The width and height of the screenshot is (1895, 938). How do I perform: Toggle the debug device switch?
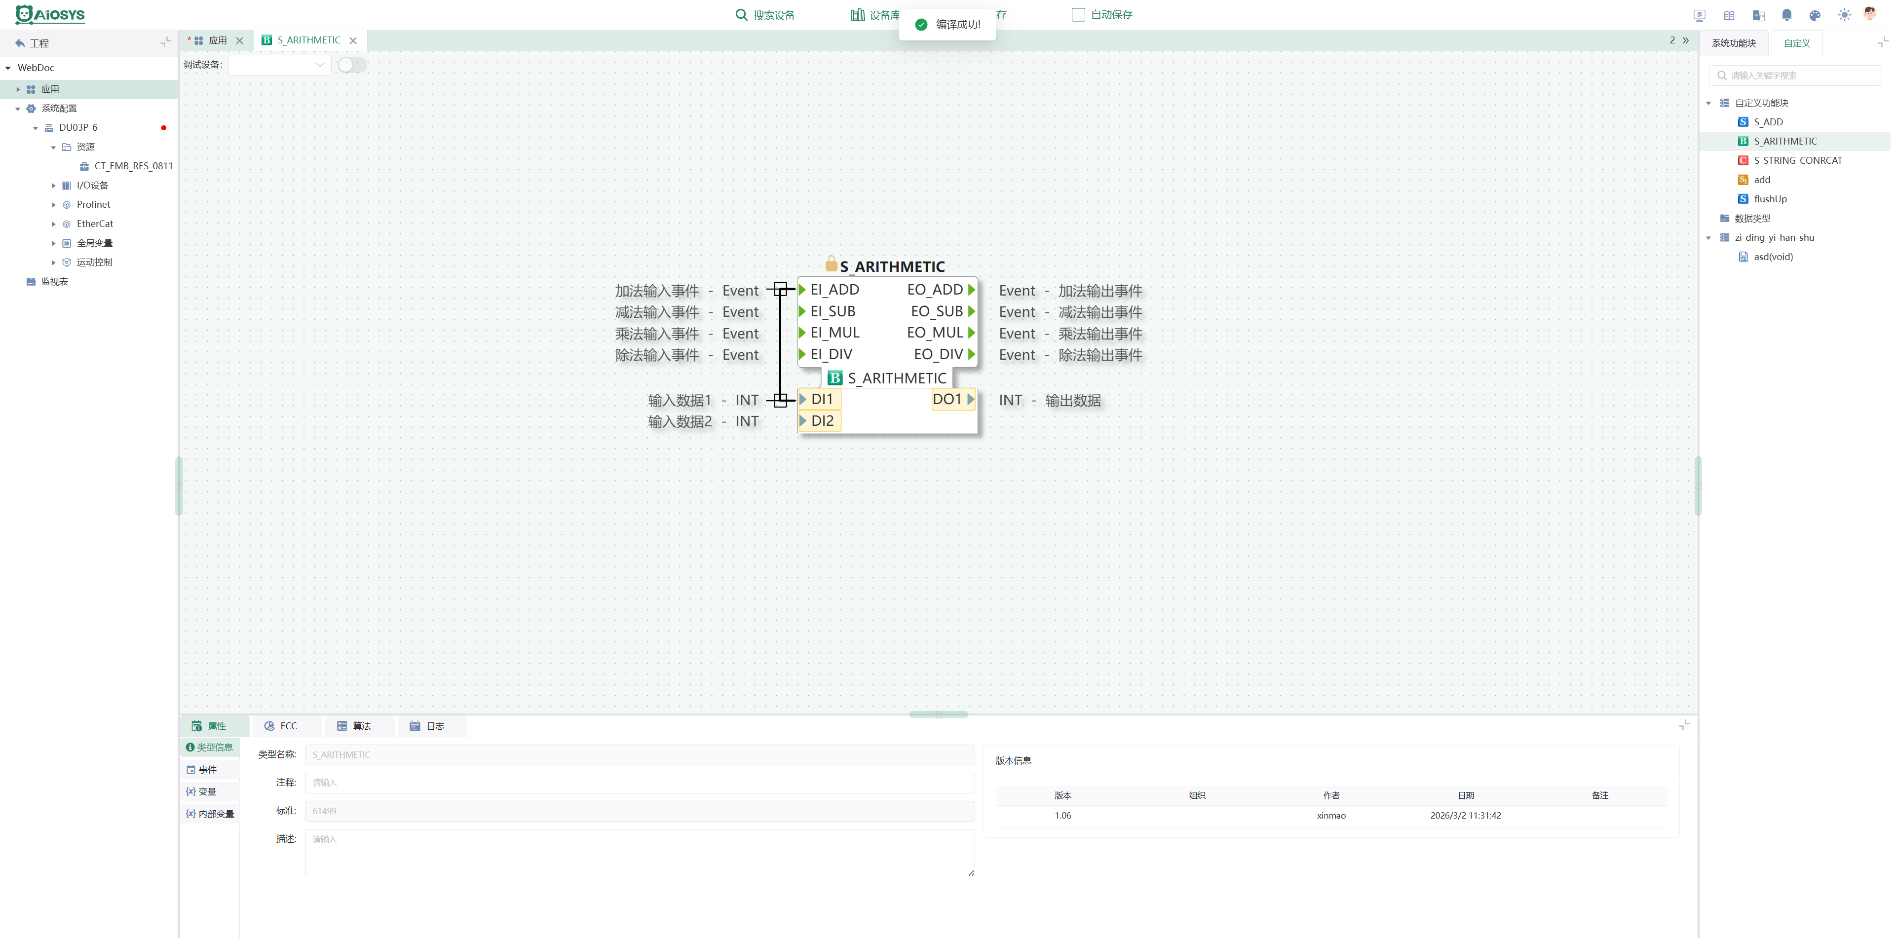pos(352,65)
